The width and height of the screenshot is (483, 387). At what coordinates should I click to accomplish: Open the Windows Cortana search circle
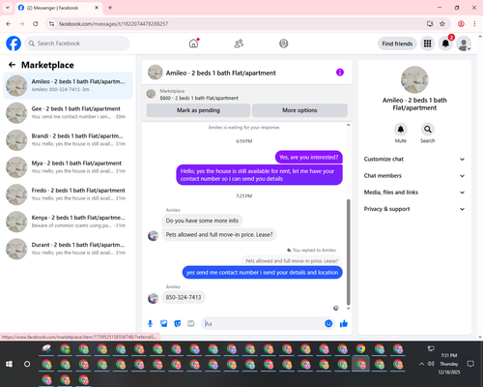[27, 364]
